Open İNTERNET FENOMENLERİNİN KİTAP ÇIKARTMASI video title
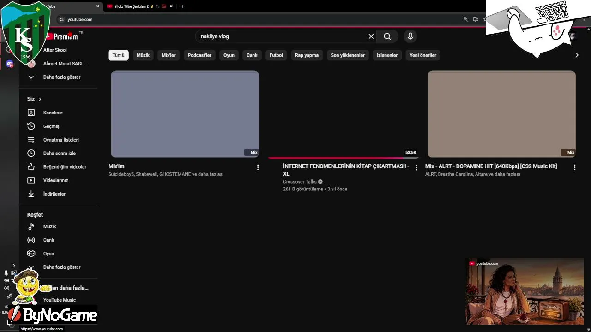Screen dimensions: 591x332 pyautogui.click(x=346, y=170)
